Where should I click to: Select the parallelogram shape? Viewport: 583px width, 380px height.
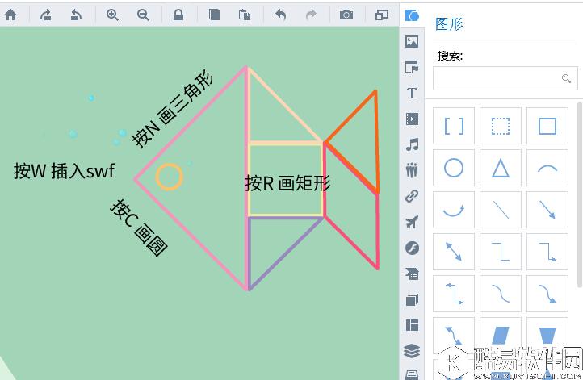pyautogui.click(x=501, y=335)
